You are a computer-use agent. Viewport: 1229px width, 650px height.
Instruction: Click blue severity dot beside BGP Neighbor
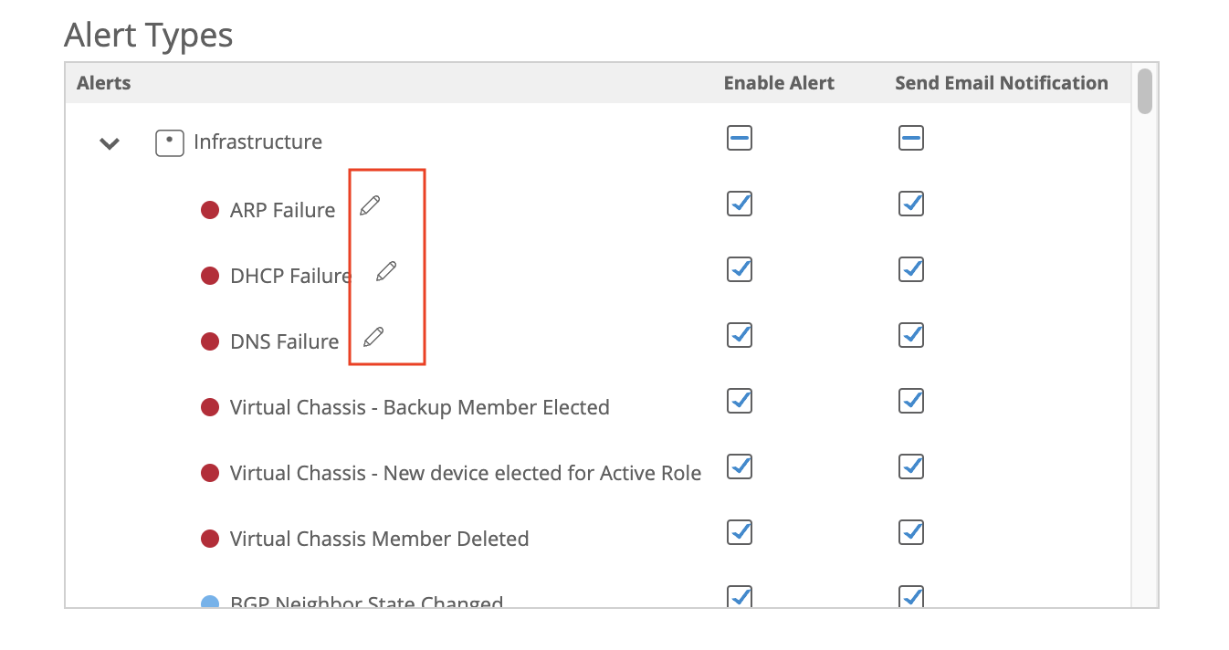pyautogui.click(x=210, y=603)
